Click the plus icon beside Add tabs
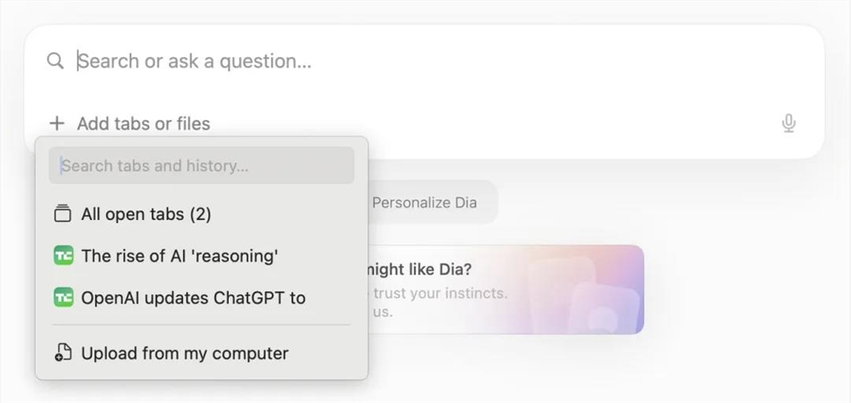 [57, 124]
